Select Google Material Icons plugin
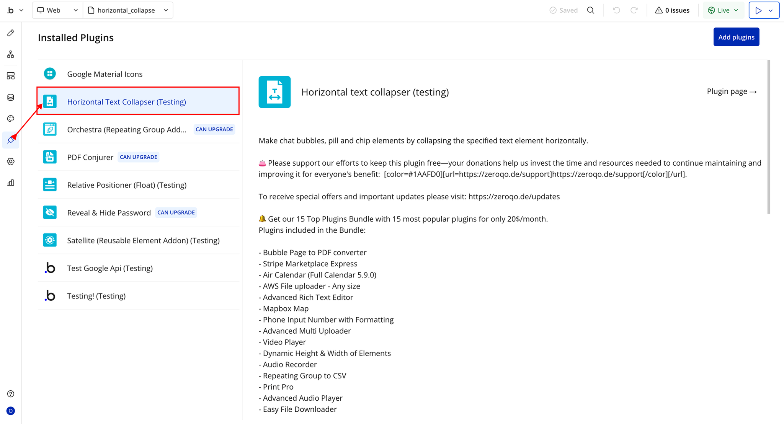The height and width of the screenshot is (424, 784). pyautogui.click(x=105, y=74)
